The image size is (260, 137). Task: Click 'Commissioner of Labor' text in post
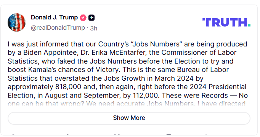tap(199, 53)
